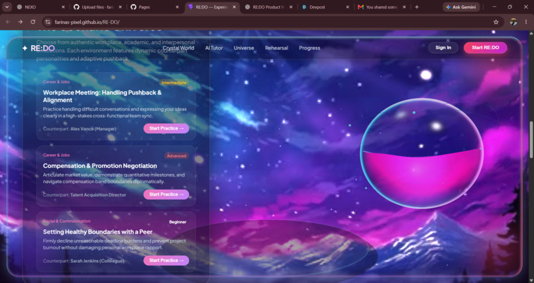The height and width of the screenshot is (283, 534).
Task: Click Counterpart: Talent Acquisition Director text
Action: [x=84, y=194]
